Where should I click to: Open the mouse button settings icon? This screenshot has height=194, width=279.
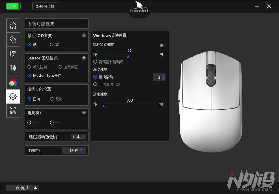coord(13,40)
